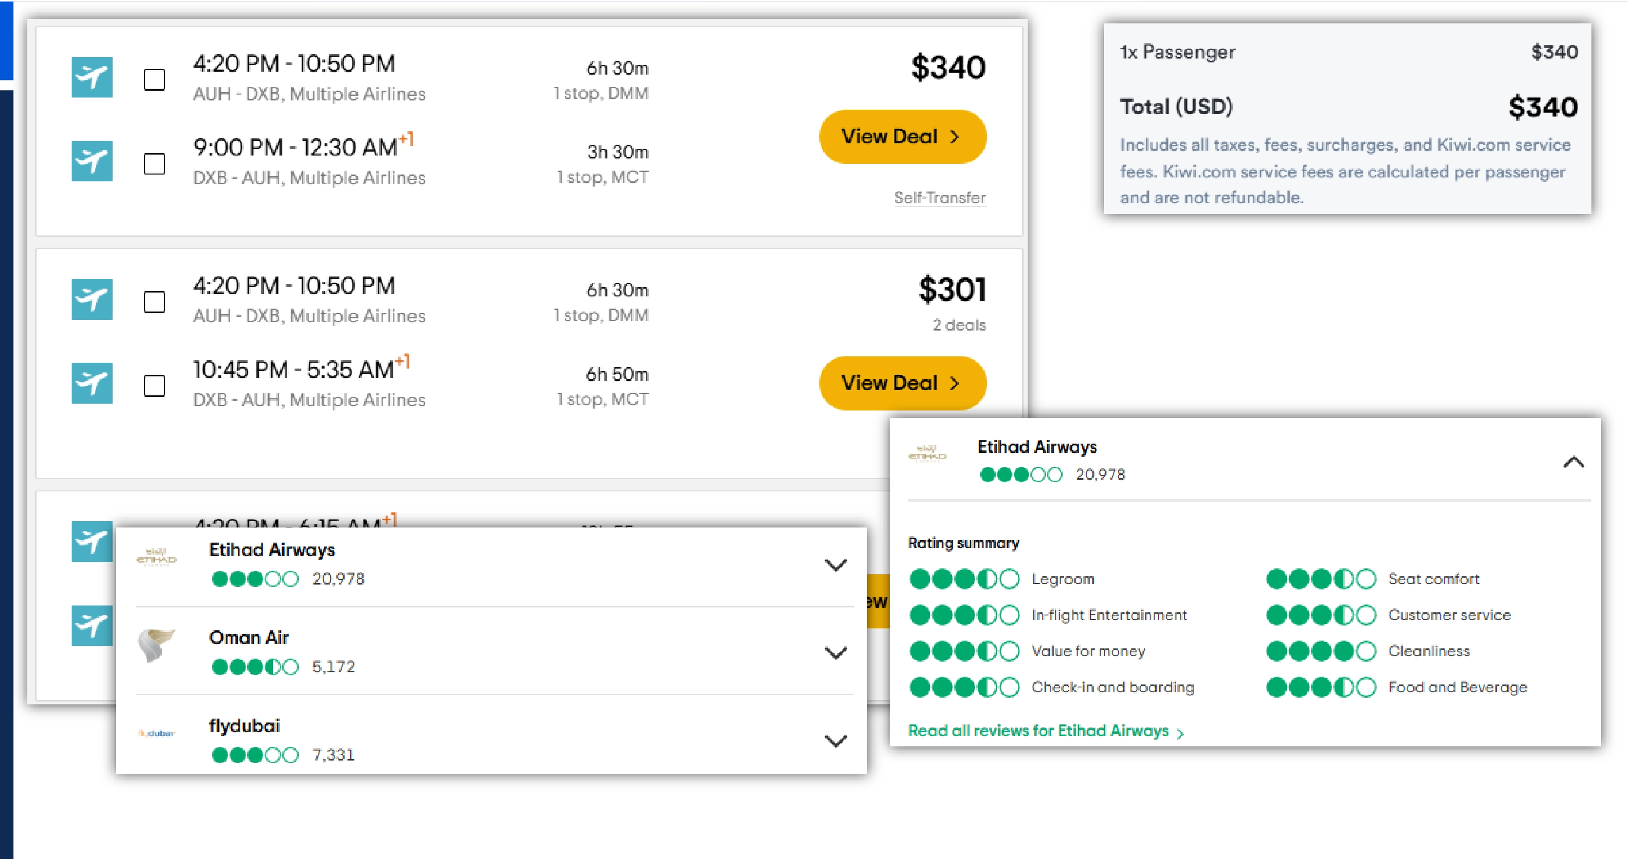
Task: Expand Etihad Airways in the airline list
Action: tap(835, 565)
